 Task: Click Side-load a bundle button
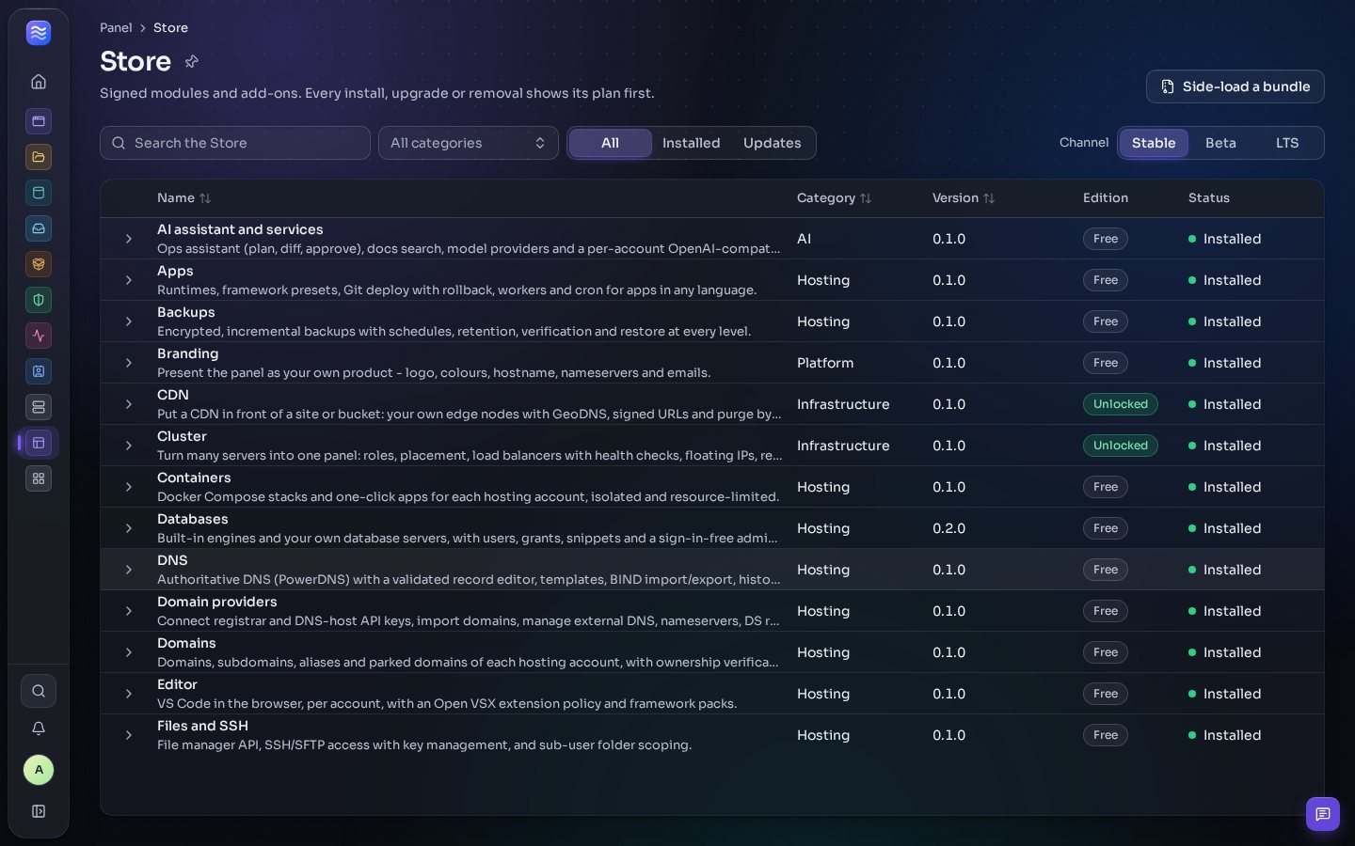click(1235, 86)
